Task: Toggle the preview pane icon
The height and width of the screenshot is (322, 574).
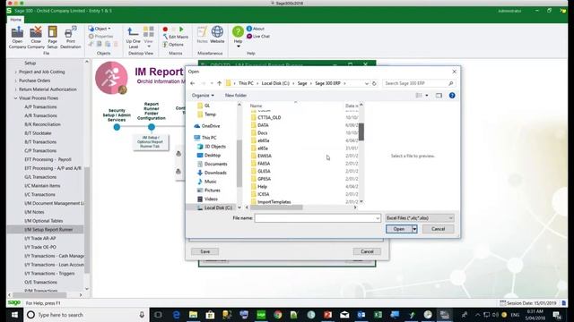Action: click(x=439, y=96)
